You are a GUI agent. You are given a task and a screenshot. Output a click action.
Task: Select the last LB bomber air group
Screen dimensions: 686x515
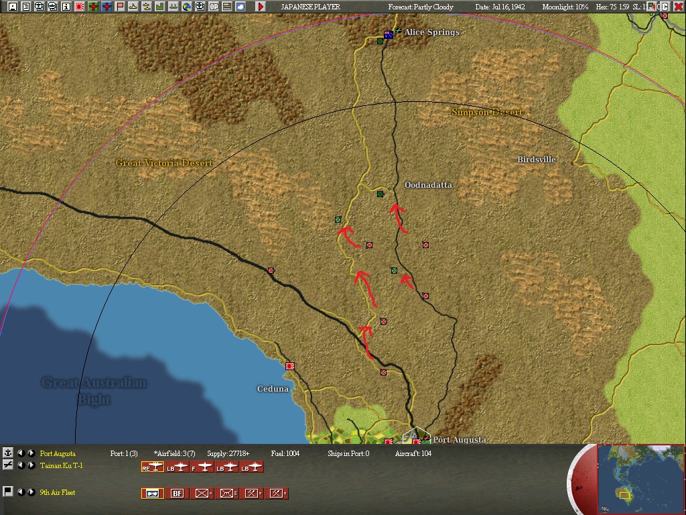click(252, 467)
